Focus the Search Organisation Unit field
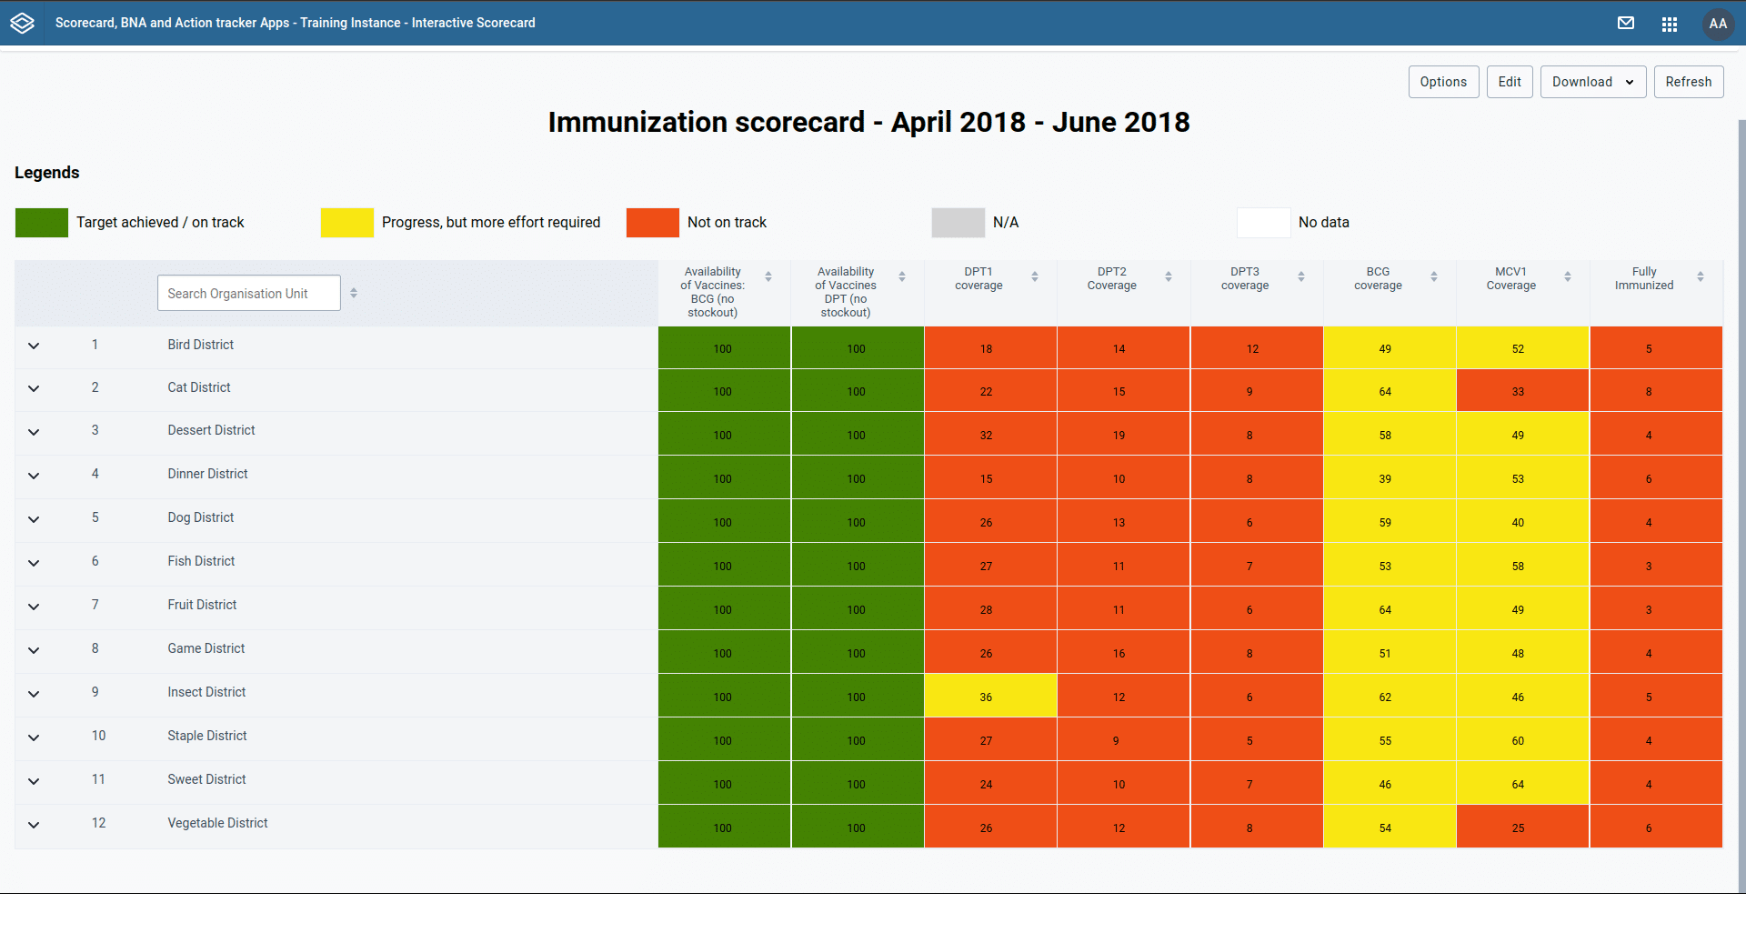Image resolution: width=1746 pixels, height=933 pixels. pos(248,293)
